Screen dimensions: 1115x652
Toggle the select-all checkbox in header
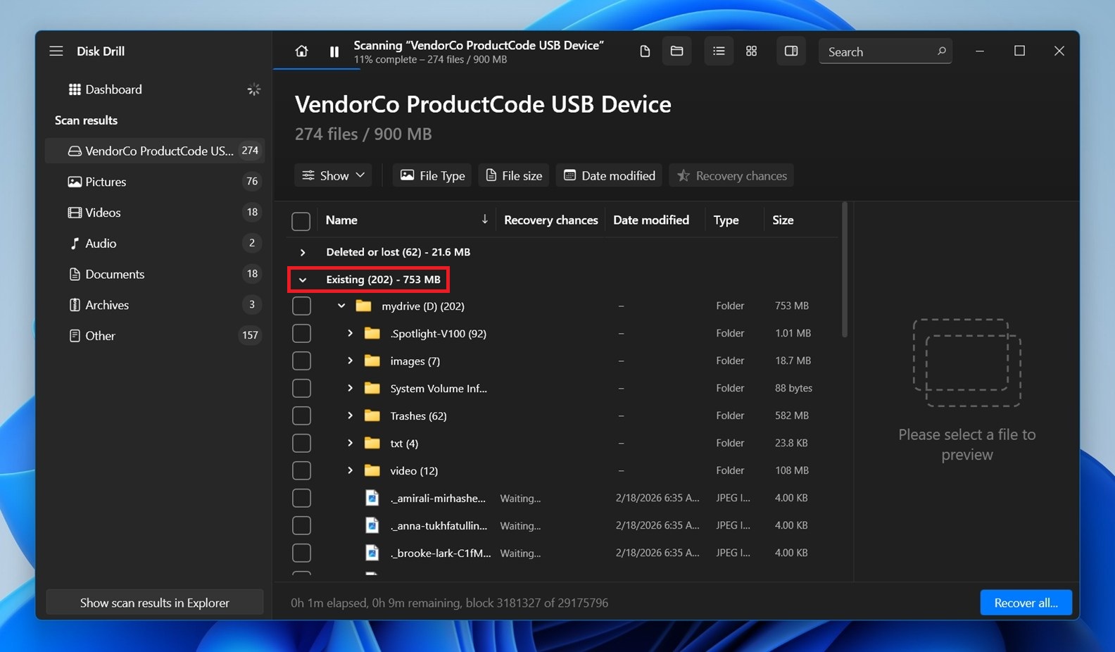tap(301, 221)
